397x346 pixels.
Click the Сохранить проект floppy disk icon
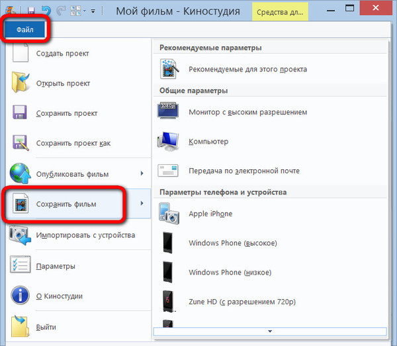(20, 113)
